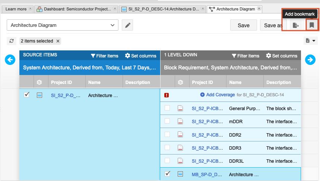Viewport: 320px width, 181px height.
Task: Remove the 2 items selected filter
Action: point(58,41)
